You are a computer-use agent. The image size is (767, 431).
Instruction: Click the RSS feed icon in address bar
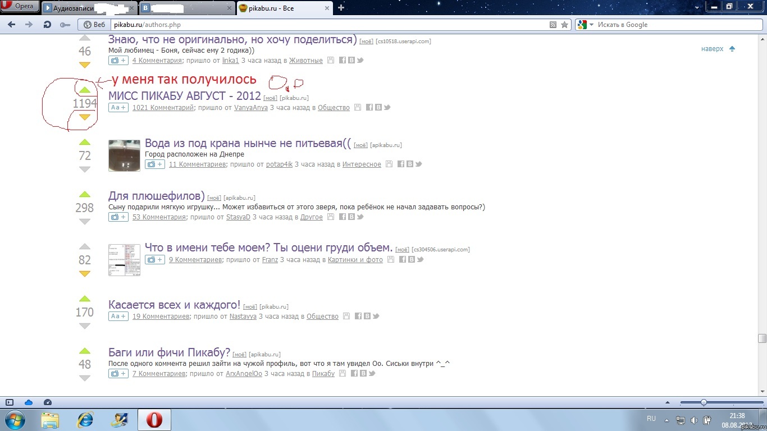(553, 25)
